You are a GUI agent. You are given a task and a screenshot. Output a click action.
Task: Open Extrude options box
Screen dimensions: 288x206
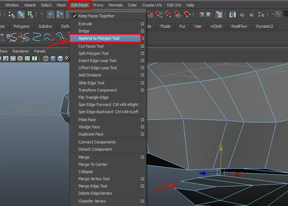click(142, 24)
